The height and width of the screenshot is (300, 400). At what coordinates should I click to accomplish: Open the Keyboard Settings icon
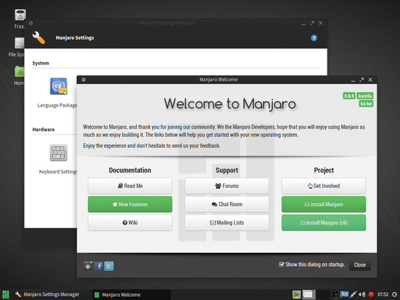[59, 153]
